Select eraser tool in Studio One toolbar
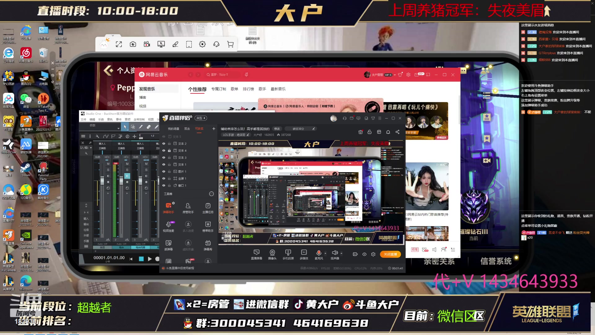595x335 pixels. 148,127
